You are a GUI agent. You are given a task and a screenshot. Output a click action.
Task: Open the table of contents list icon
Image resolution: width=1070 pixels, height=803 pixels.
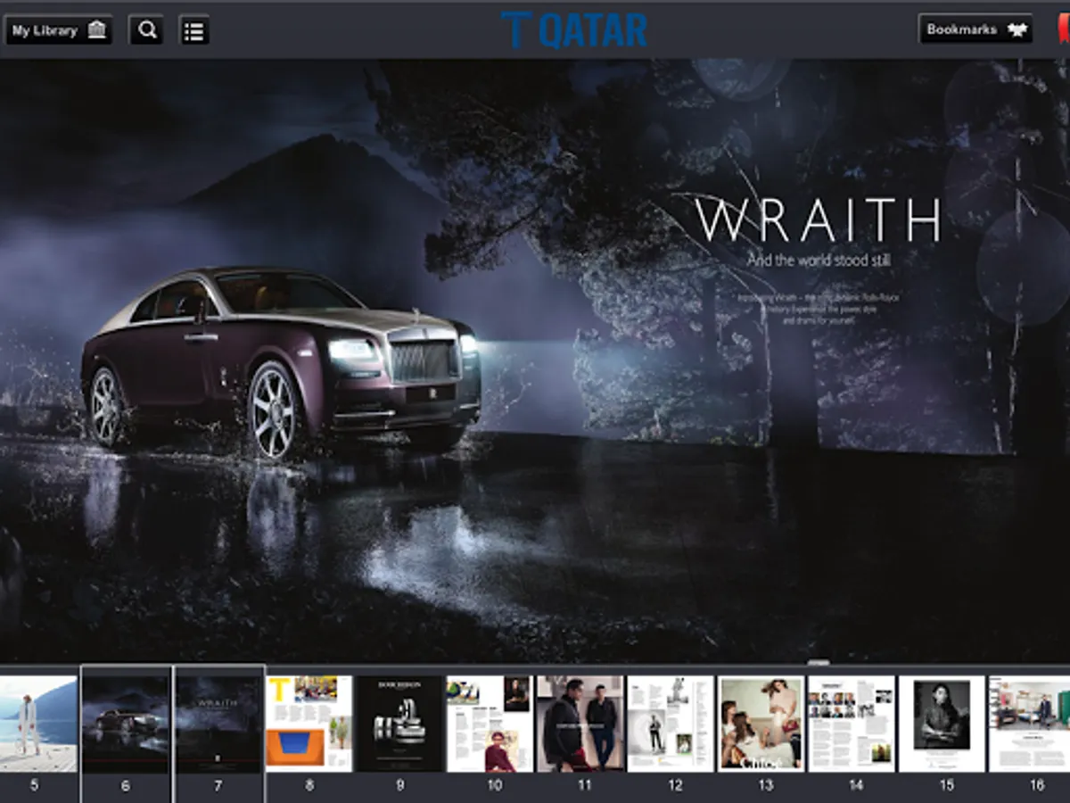coord(193,30)
